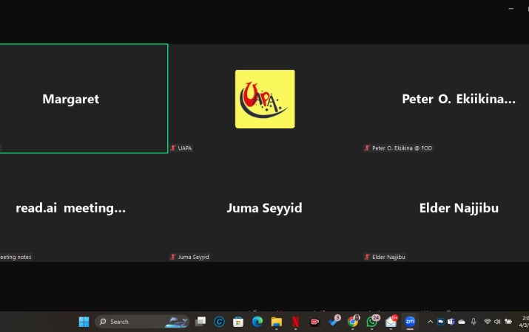This screenshot has width=529, height=332.
Task: Expand the hidden system tray icons chevron
Action: (430, 322)
